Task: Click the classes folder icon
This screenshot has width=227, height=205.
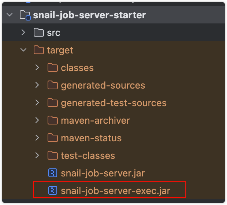Action: (52, 68)
